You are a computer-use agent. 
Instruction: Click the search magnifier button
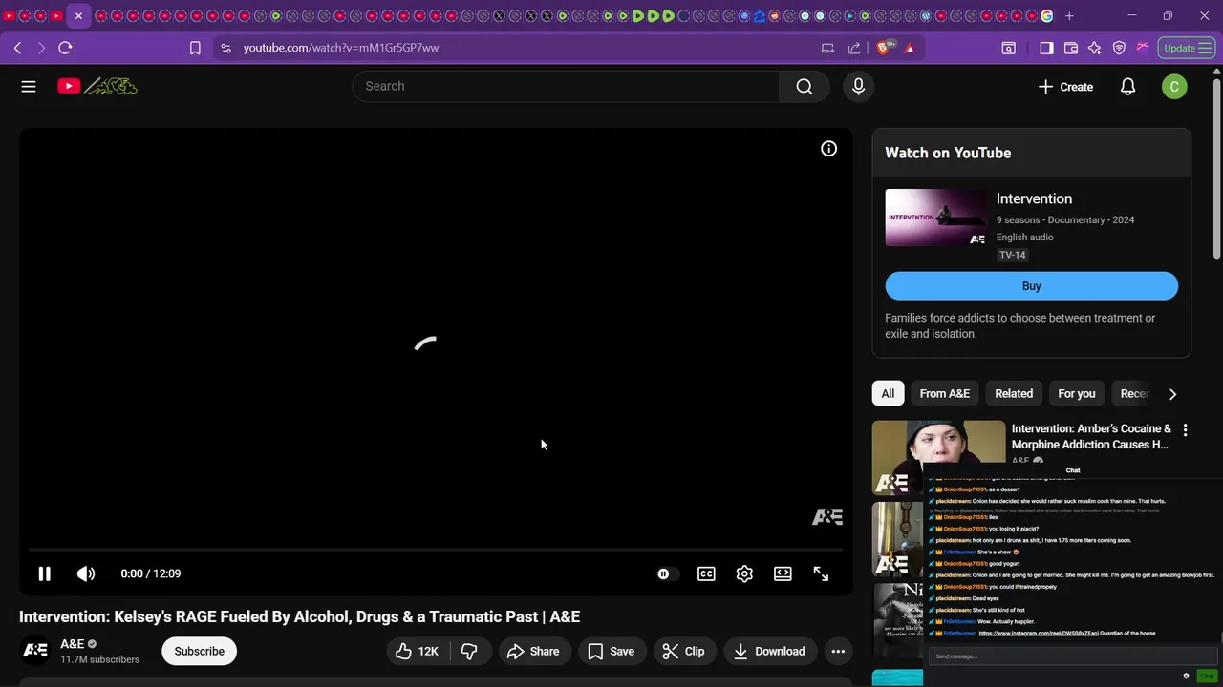tap(805, 87)
